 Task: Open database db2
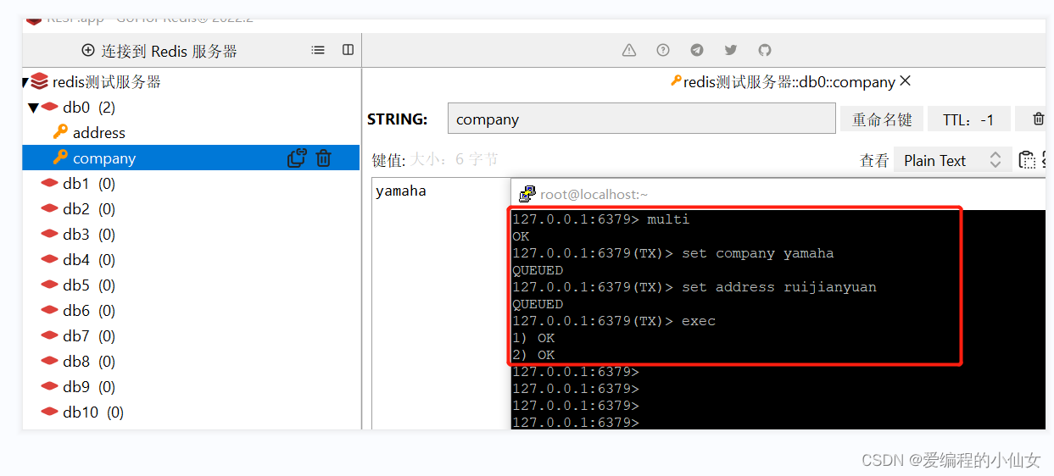click(x=88, y=209)
